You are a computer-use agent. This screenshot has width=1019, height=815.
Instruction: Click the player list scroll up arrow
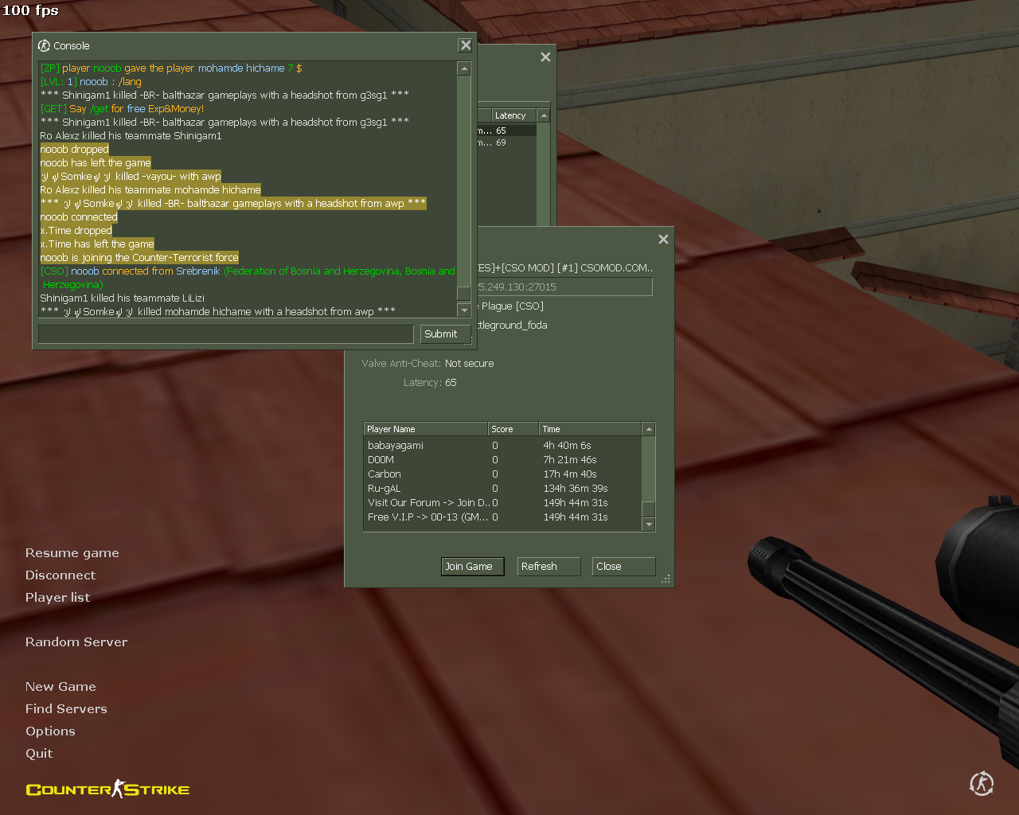[x=649, y=429]
